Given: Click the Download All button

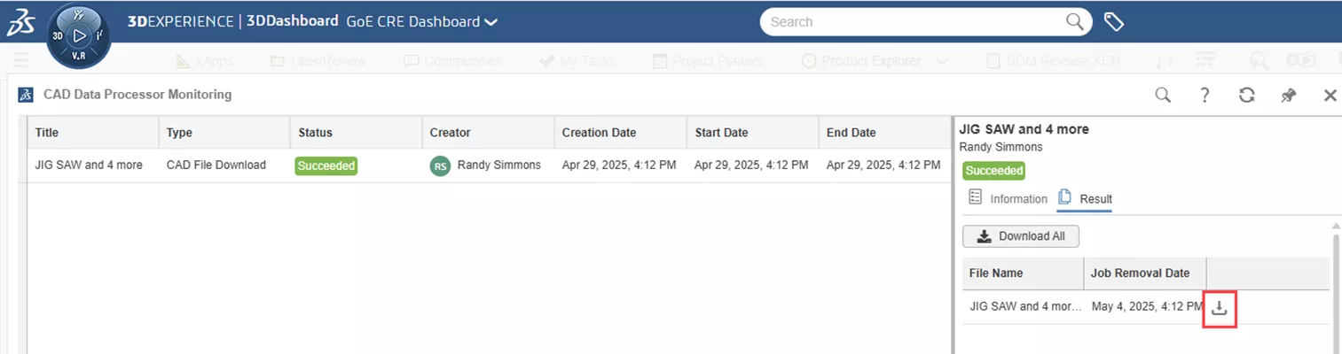Looking at the screenshot, I should tap(1020, 236).
